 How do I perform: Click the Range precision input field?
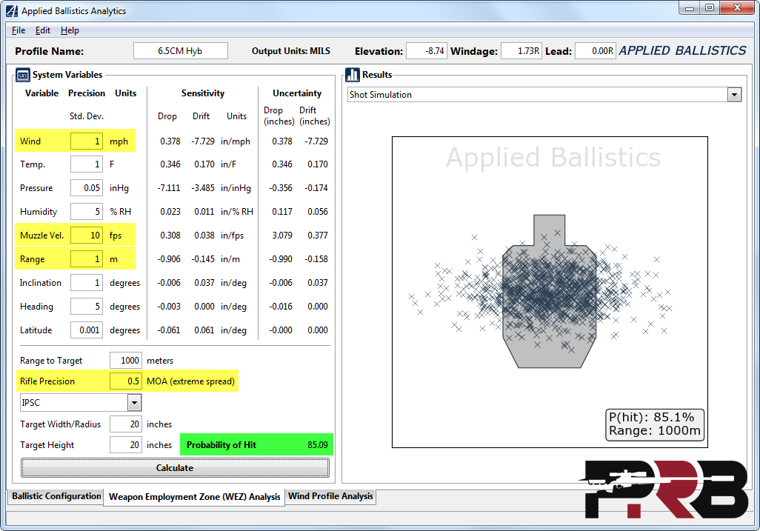[x=86, y=259]
